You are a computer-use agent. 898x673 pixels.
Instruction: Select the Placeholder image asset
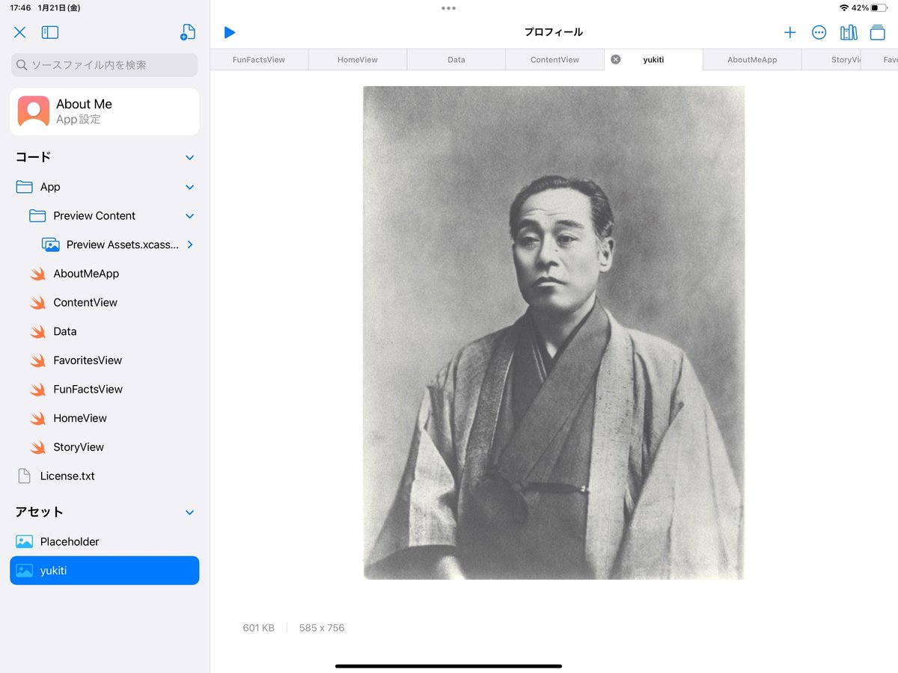click(105, 541)
